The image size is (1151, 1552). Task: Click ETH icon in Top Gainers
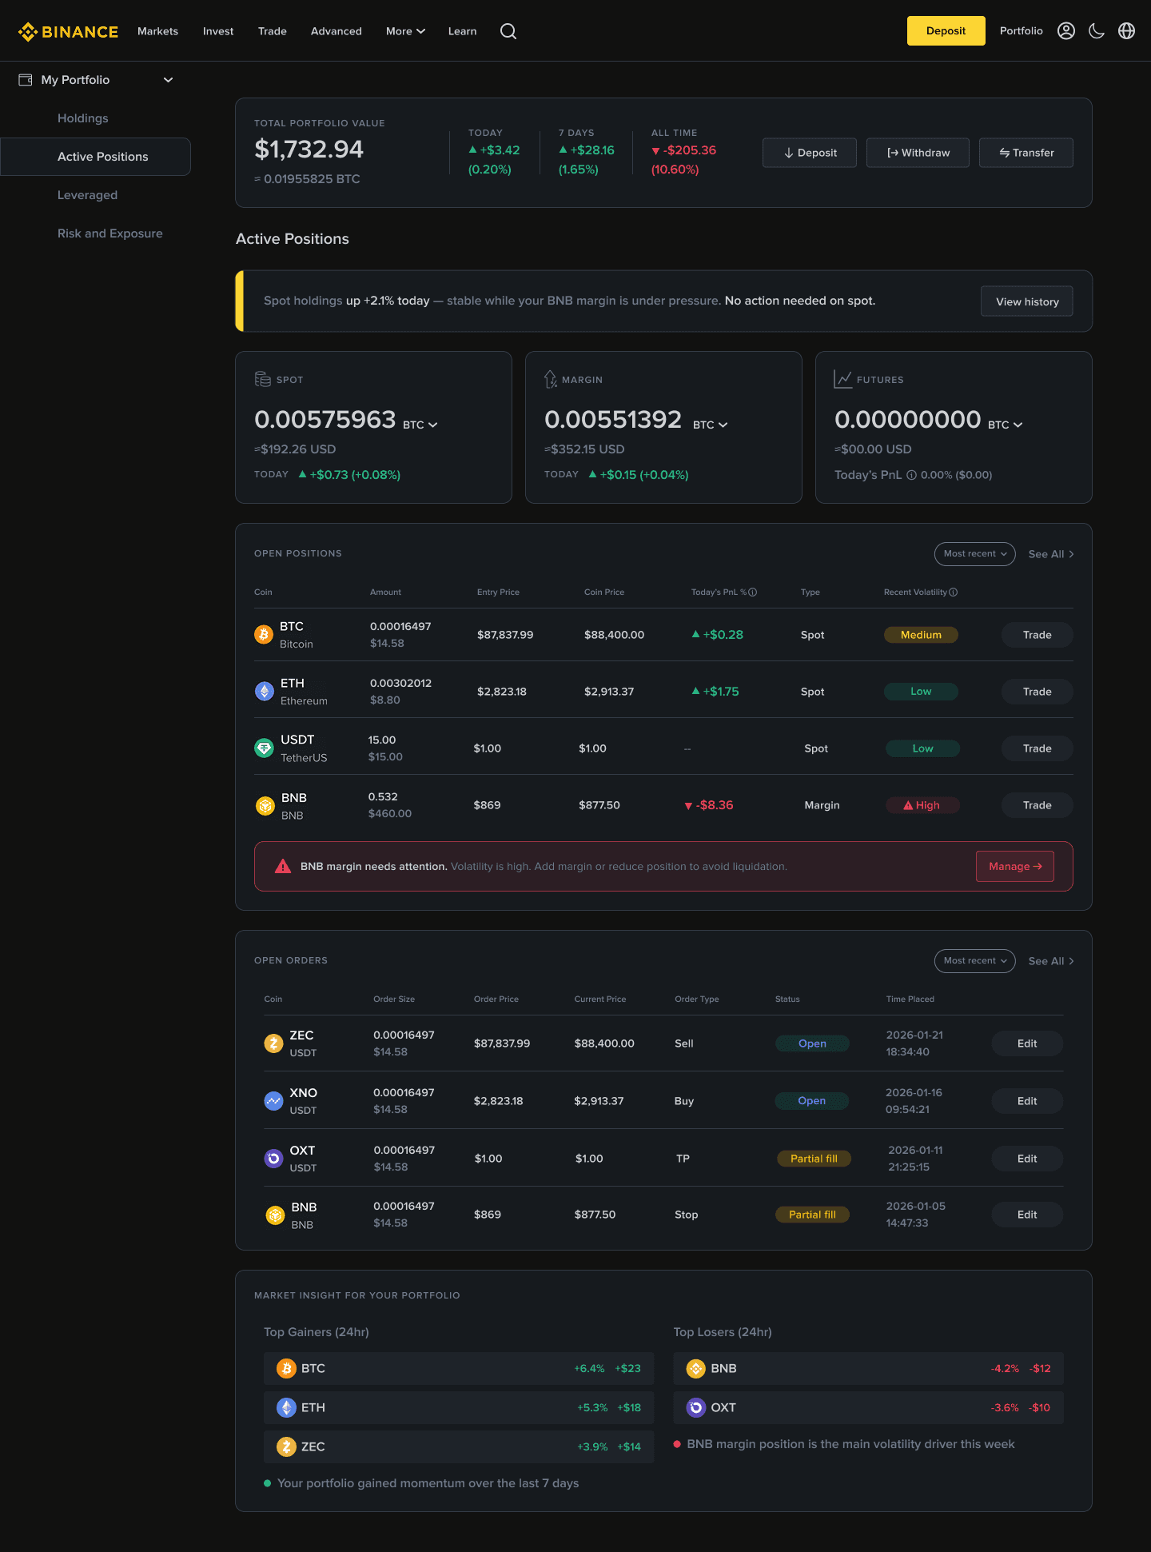pos(286,1407)
